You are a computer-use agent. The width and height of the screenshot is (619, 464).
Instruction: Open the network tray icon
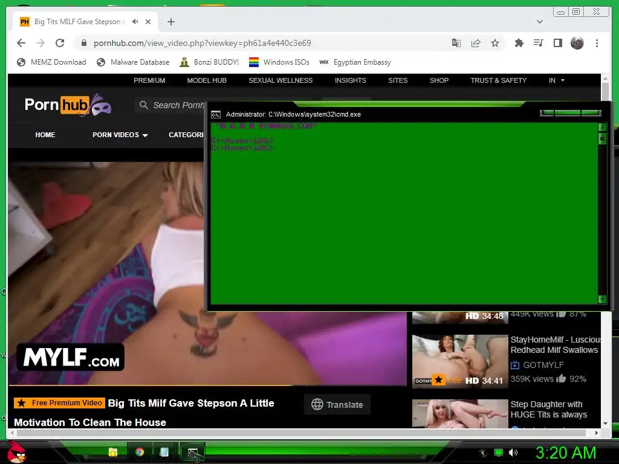499,453
